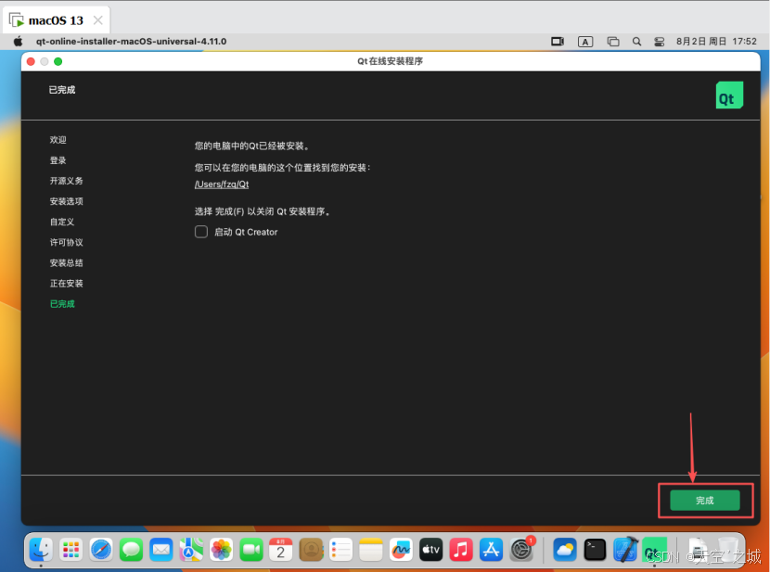Click the Stage Manager windows icon in menu bar
This screenshot has width=770, height=572.
(613, 42)
